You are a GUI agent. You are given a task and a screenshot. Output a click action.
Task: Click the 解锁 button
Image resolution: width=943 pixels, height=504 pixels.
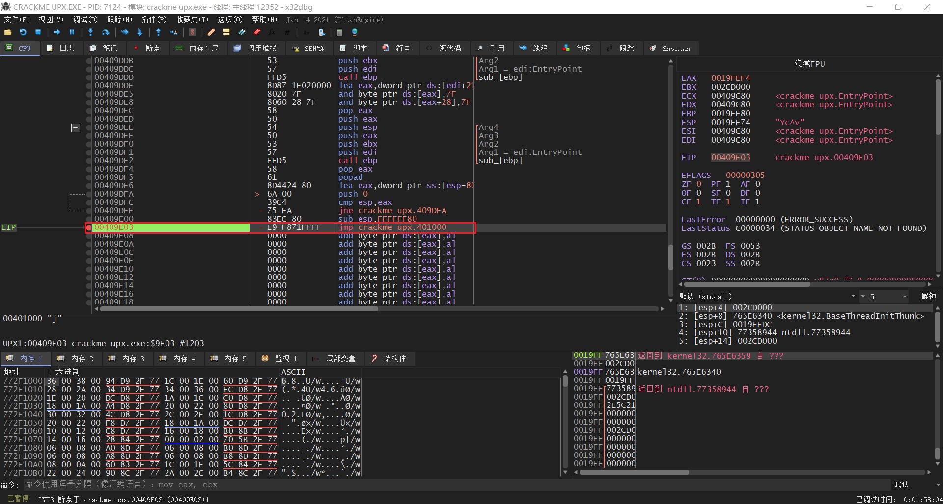point(928,296)
